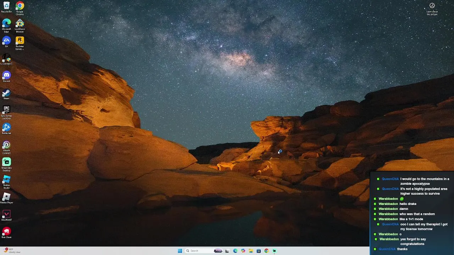Select the LockDown Browser desktop icon
Image resolution: width=454 pixels, height=255 pixels.
pyautogui.click(x=20, y=26)
